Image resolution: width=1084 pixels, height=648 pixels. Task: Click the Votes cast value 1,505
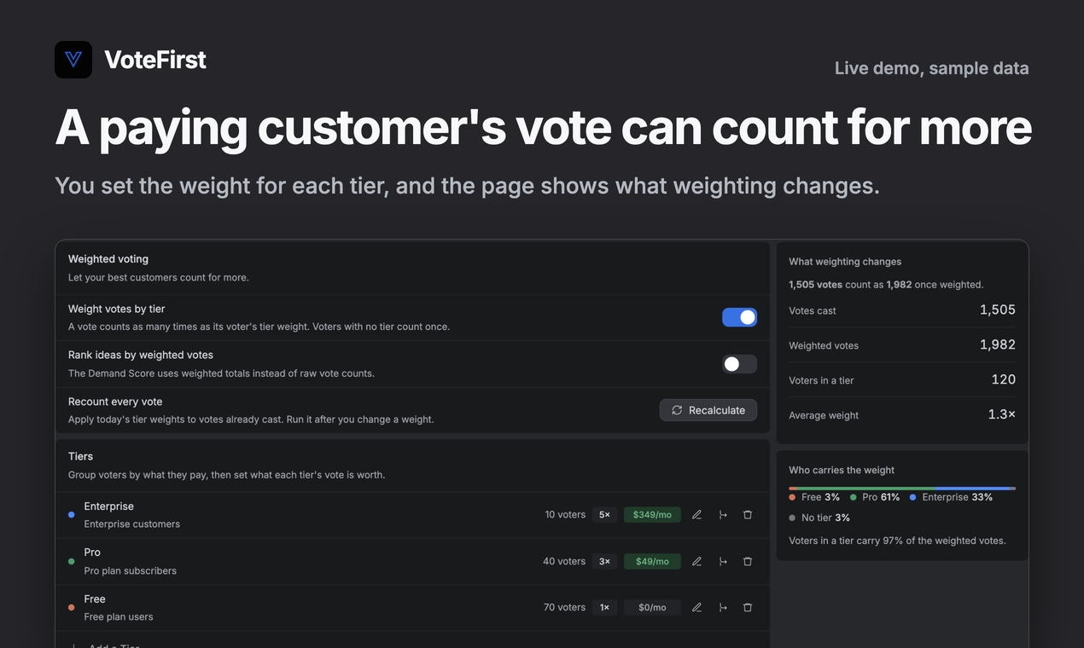tap(998, 310)
